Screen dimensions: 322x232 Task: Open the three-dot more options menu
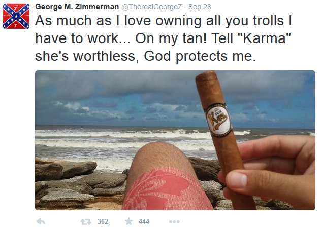point(174,221)
